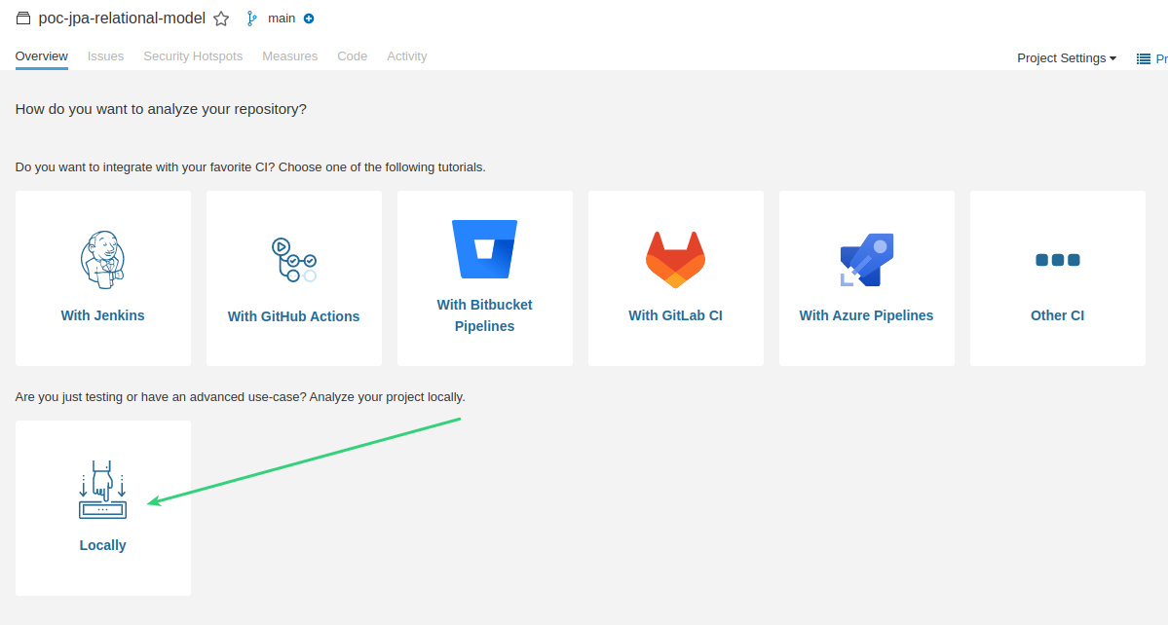Viewport: 1168px width, 625px height.
Task: Select the main branch label
Action: point(282,18)
